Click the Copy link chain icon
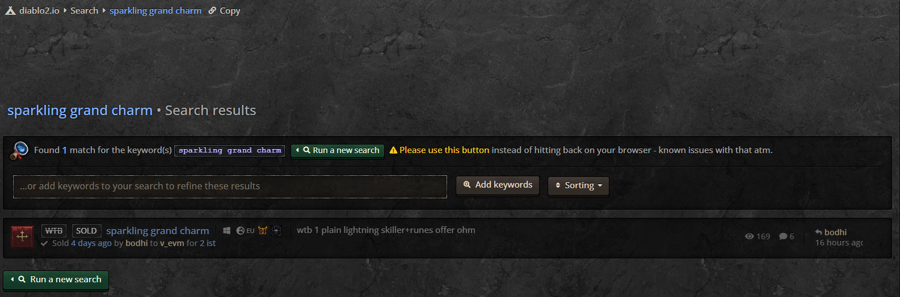The image size is (900, 297). (x=212, y=10)
